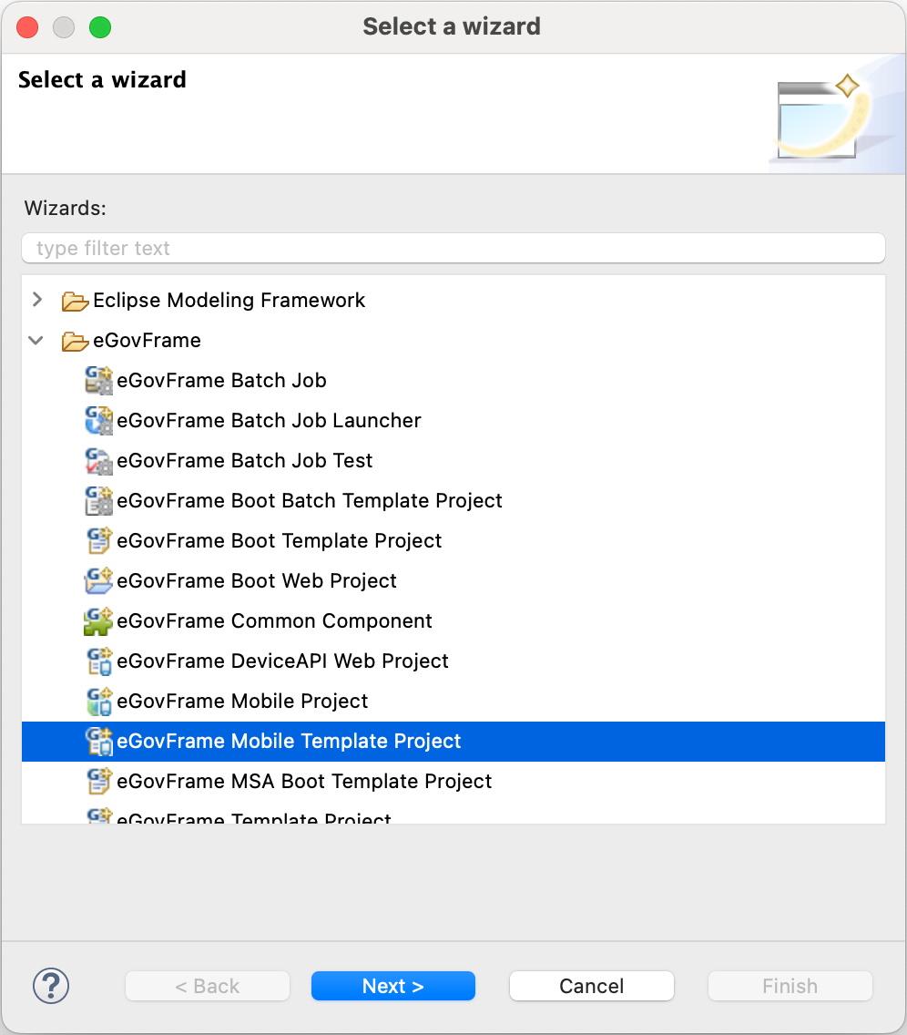Click the eGovFrame Mobile Project icon
Screen dimensions: 907x1035
(98, 702)
